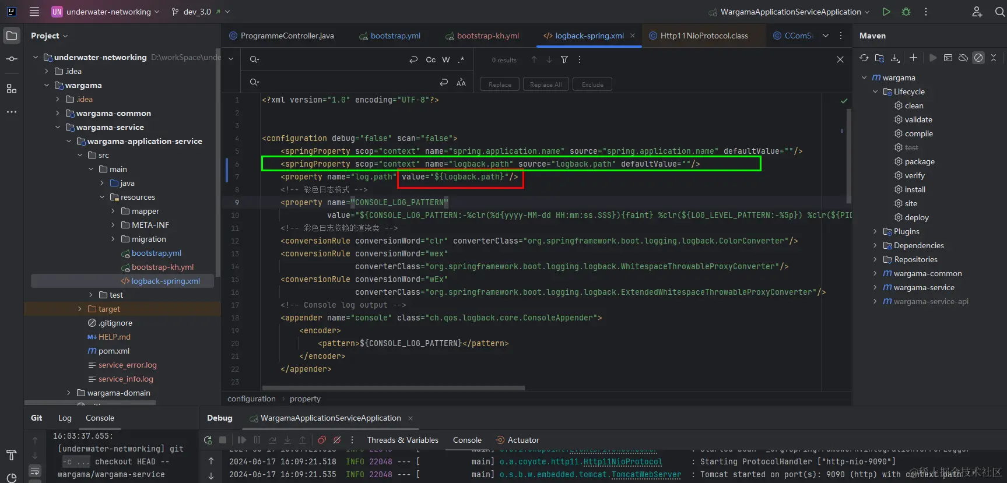Open Search Everywhere magnifier icon
Screen dimensions: 1007x483
point(999,12)
